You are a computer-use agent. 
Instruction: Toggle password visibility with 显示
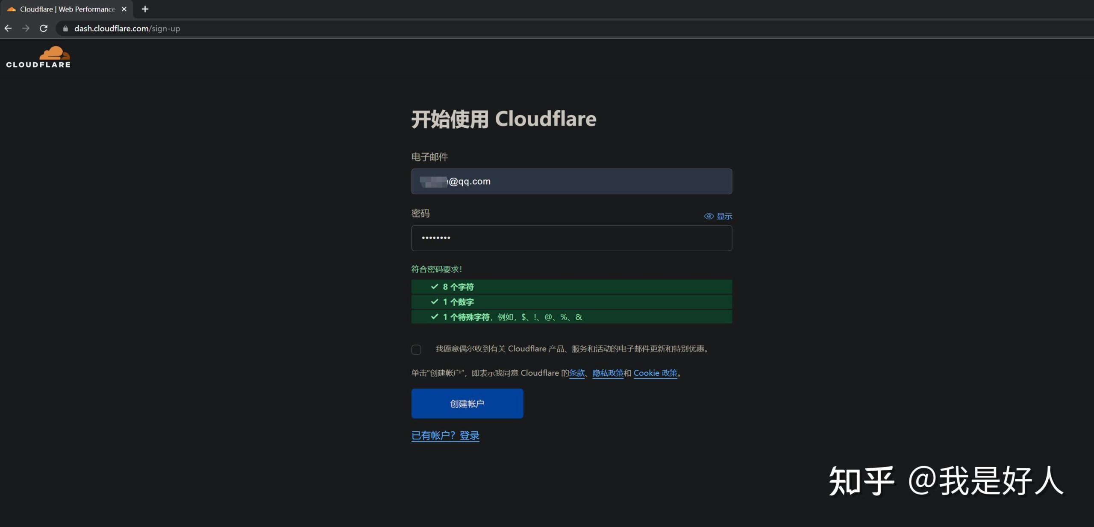pos(718,216)
